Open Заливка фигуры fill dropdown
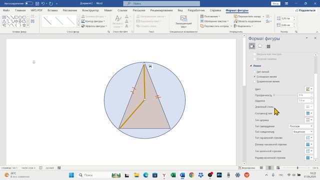This screenshot has height=180, width=320. [x=93, y=16]
